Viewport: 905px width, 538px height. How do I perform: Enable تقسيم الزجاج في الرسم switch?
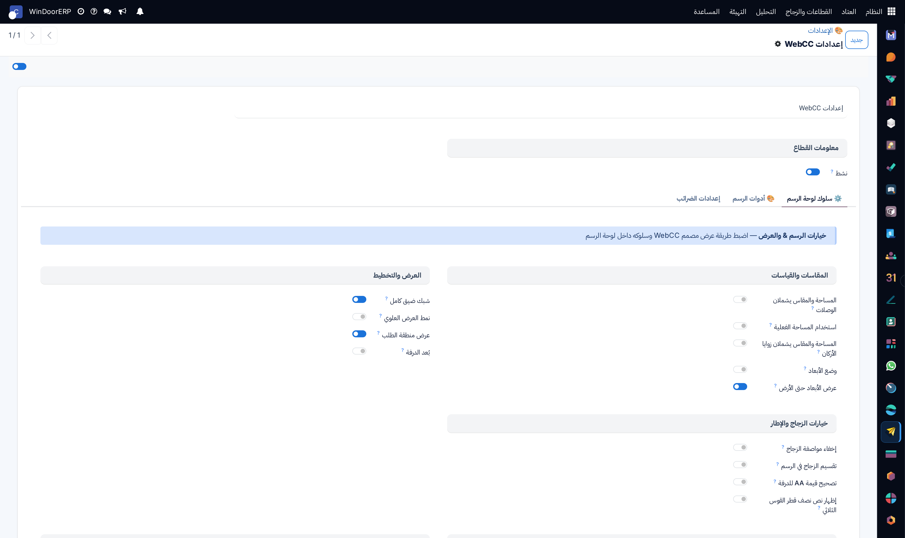click(x=740, y=465)
